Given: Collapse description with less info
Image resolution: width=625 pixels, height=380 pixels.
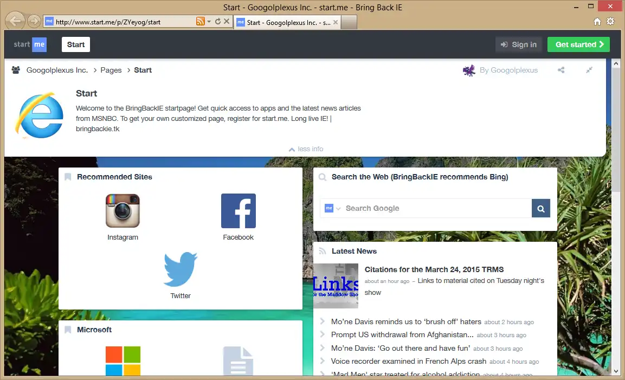Looking at the screenshot, I should click(306, 149).
